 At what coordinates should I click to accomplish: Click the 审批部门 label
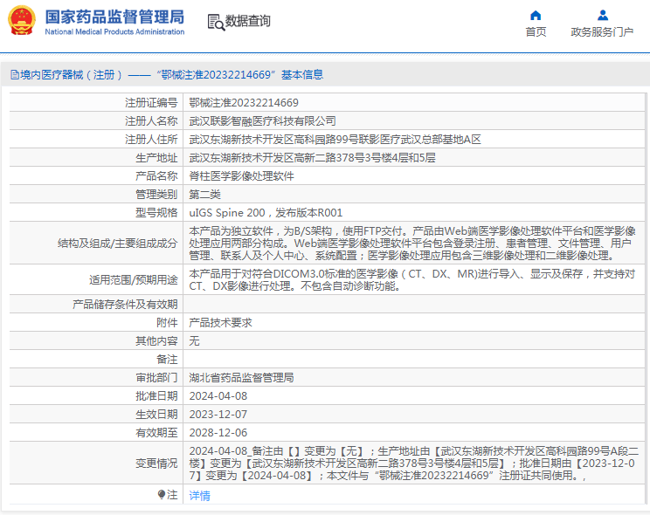coord(156,377)
